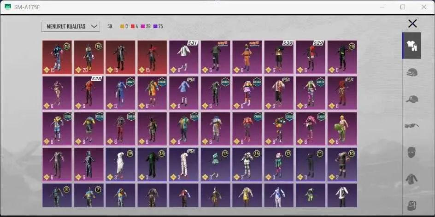Select the S29 season outfit
Screen dimensions: 435x217
(x=311, y=58)
